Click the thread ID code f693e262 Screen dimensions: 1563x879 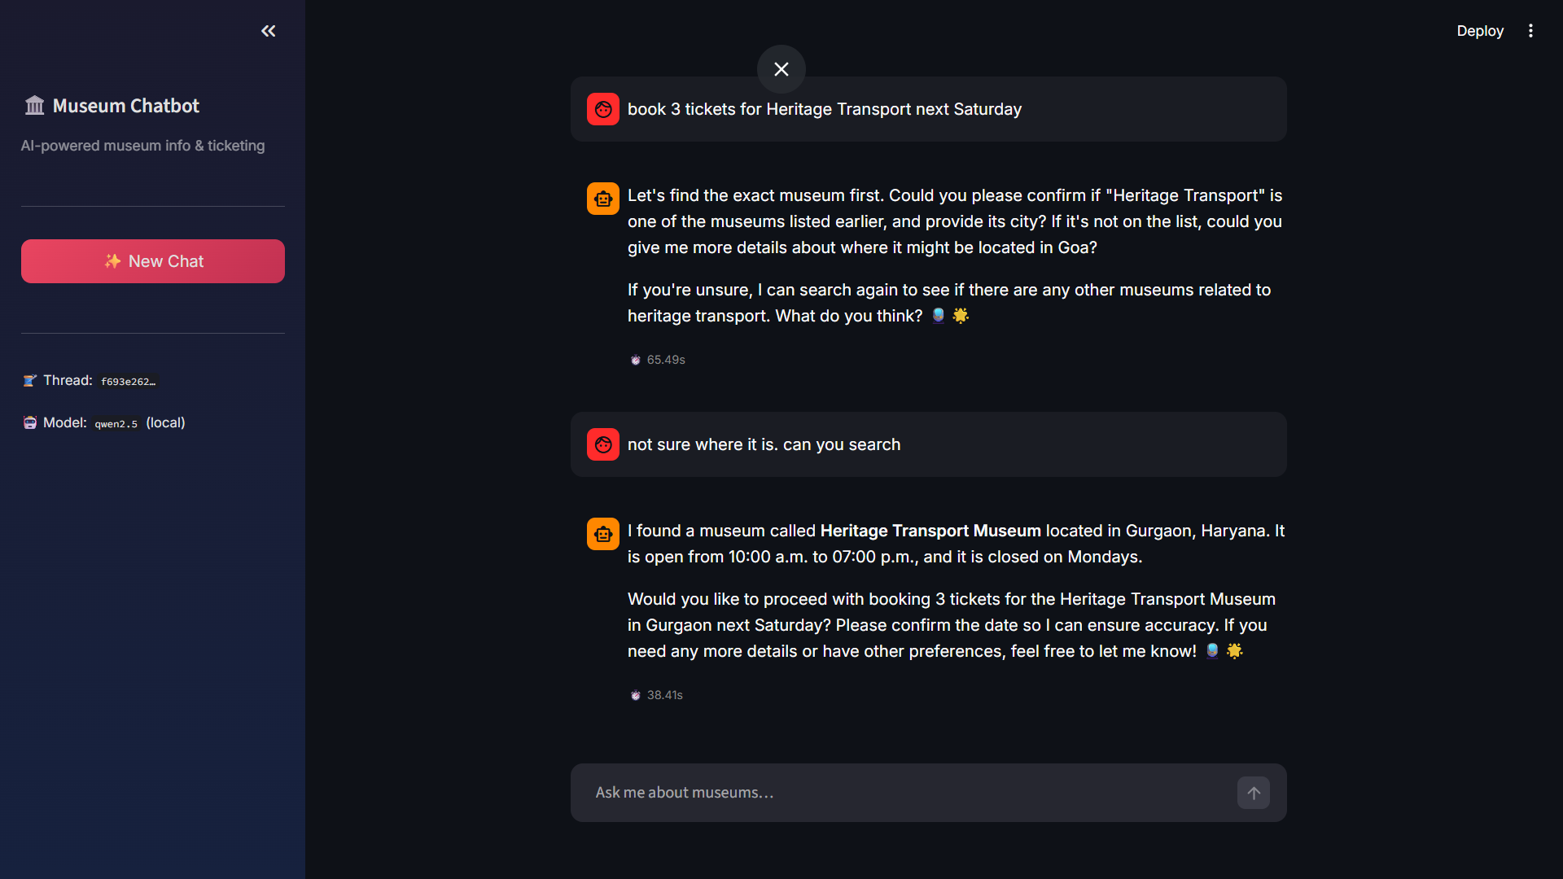(128, 381)
